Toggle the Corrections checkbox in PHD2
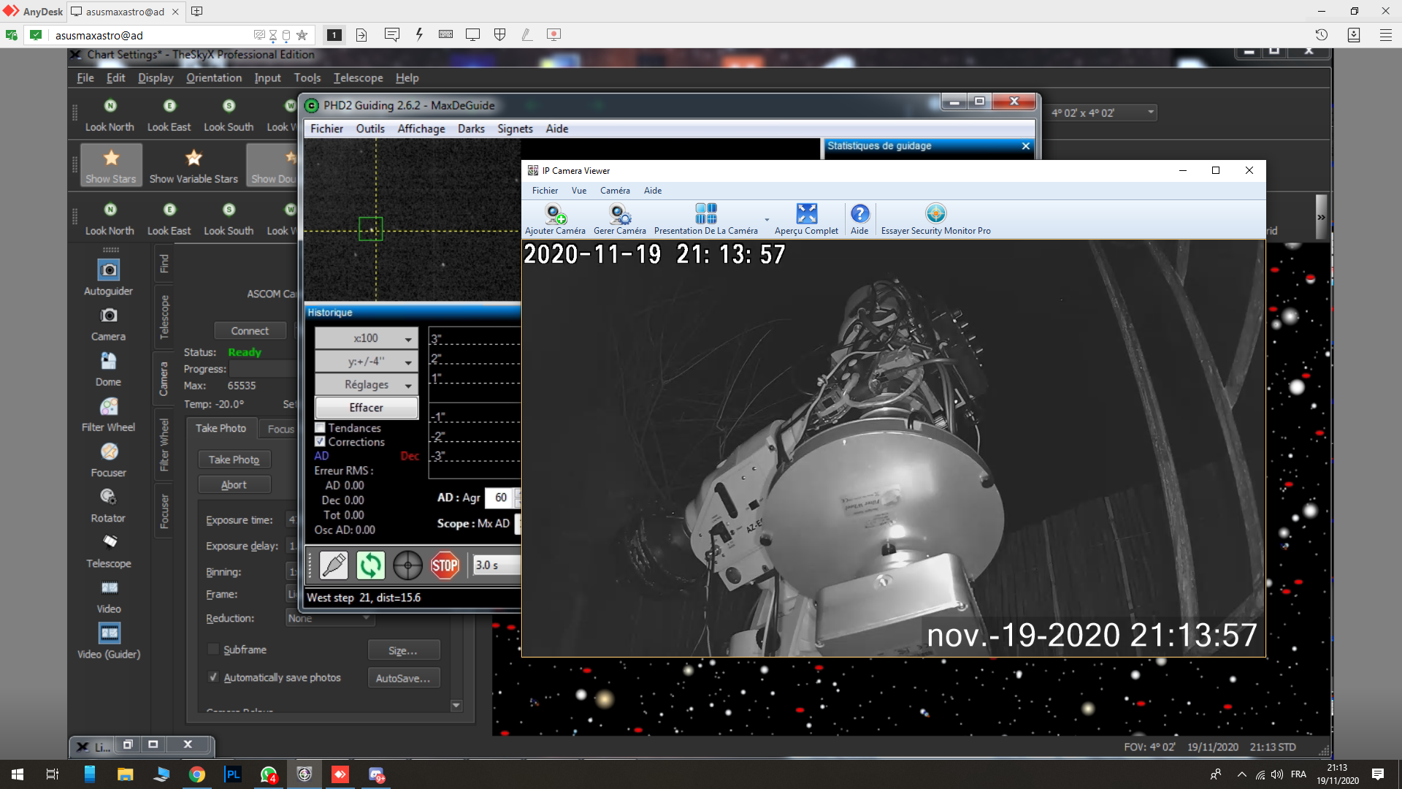1402x789 pixels. click(x=320, y=441)
